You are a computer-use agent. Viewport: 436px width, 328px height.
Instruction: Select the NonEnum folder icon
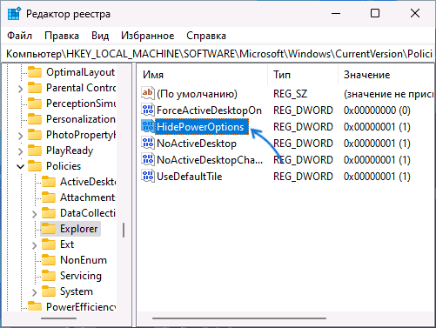49,260
